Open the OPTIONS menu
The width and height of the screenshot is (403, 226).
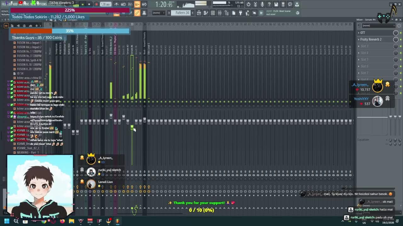[x=42, y=4]
